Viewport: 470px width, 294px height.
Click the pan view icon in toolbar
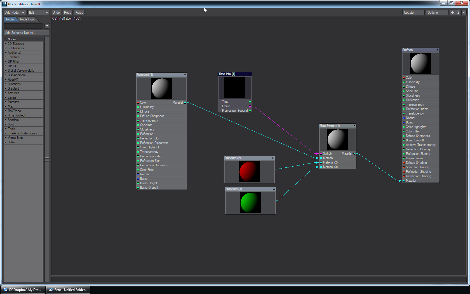coord(452,13)
